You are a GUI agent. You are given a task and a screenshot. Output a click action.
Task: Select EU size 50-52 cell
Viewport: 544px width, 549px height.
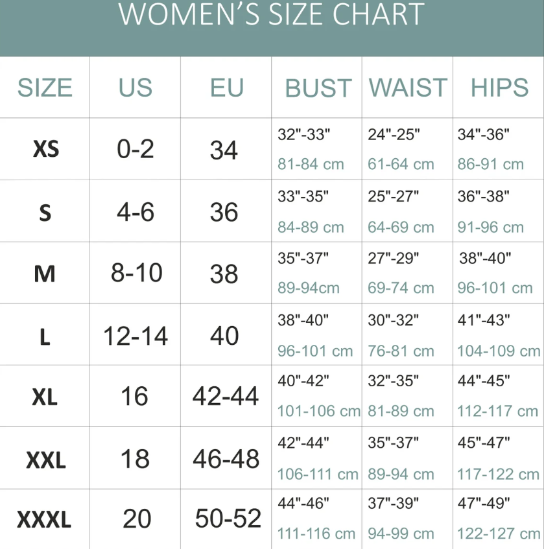coord(228,519)
